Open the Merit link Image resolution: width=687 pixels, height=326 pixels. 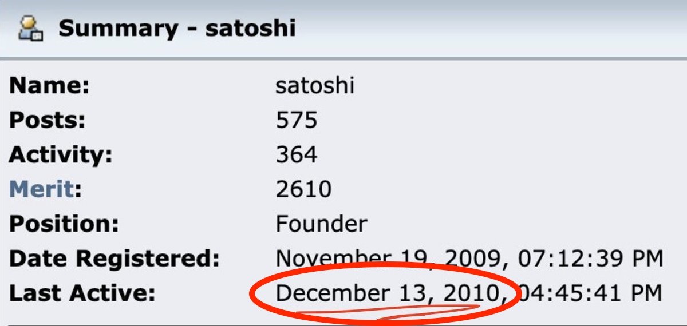[41, 189]
